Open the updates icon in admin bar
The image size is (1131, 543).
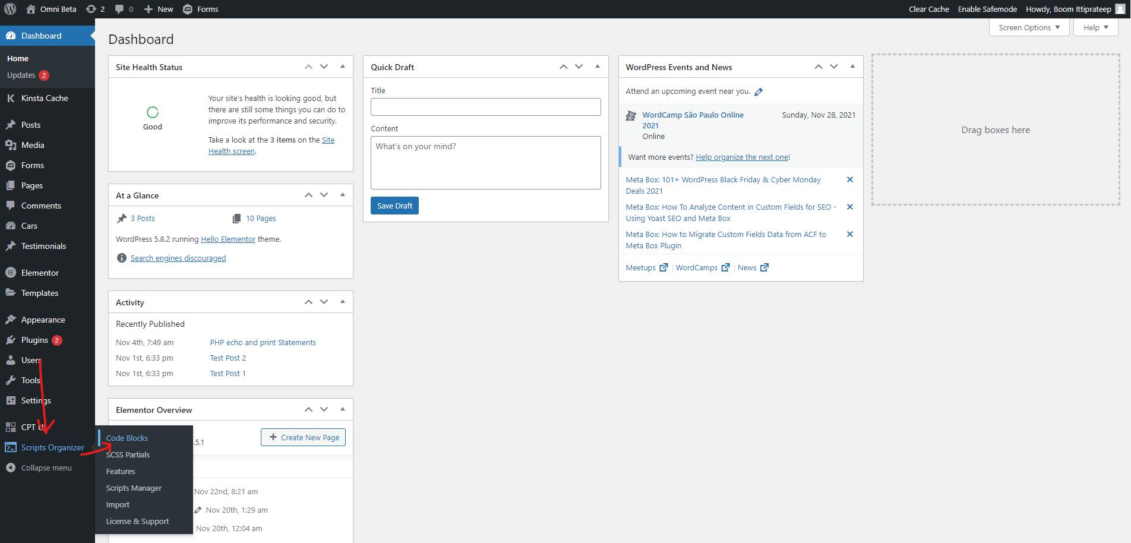pos(91,9)
